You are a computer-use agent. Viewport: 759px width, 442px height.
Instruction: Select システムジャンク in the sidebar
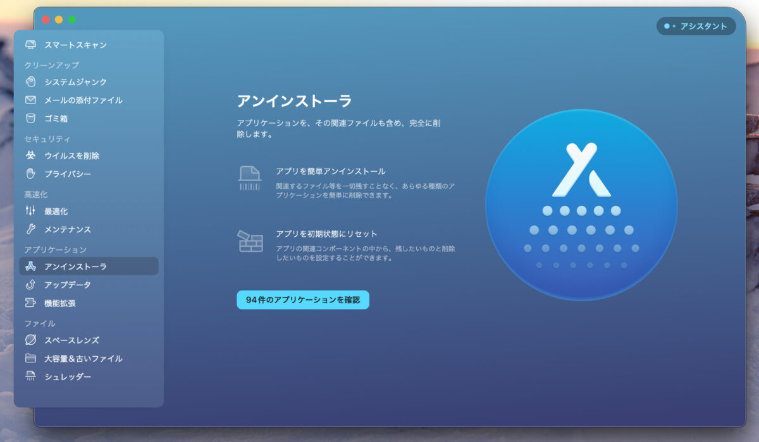coord(89,81)
